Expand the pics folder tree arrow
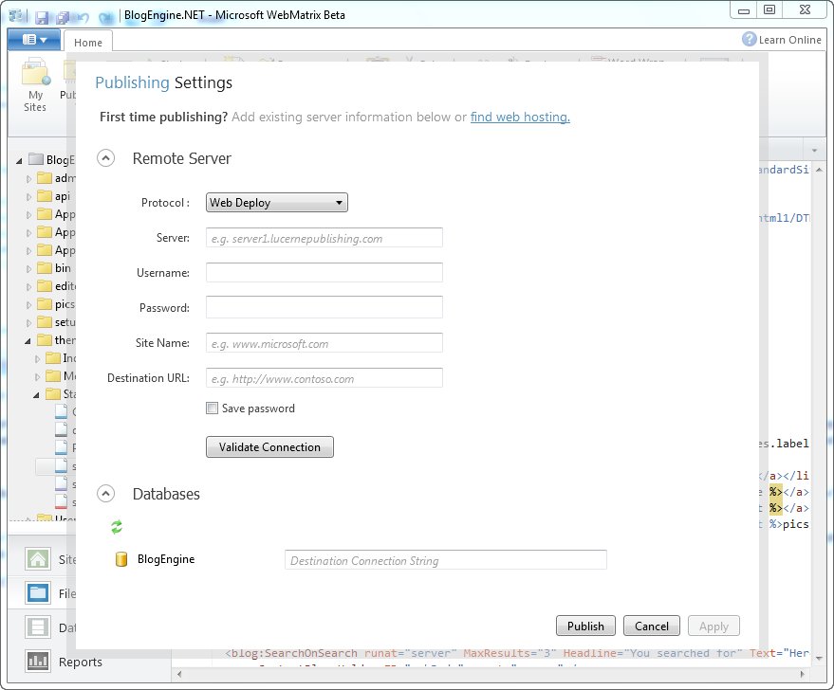This screenshot has width=834, height=690. pyautogui.click(x=28, y=305)
